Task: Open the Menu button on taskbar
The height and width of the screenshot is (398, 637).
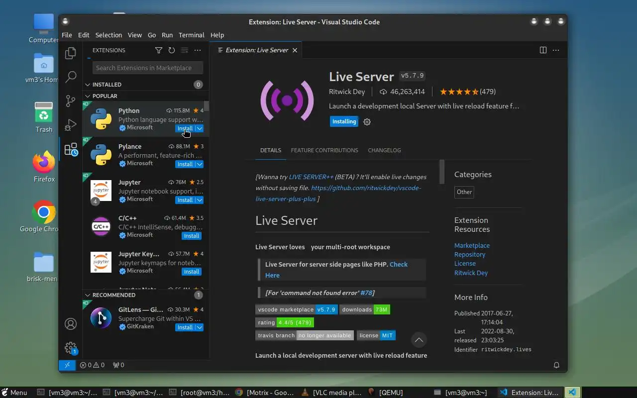Action: tap(14, 393)
